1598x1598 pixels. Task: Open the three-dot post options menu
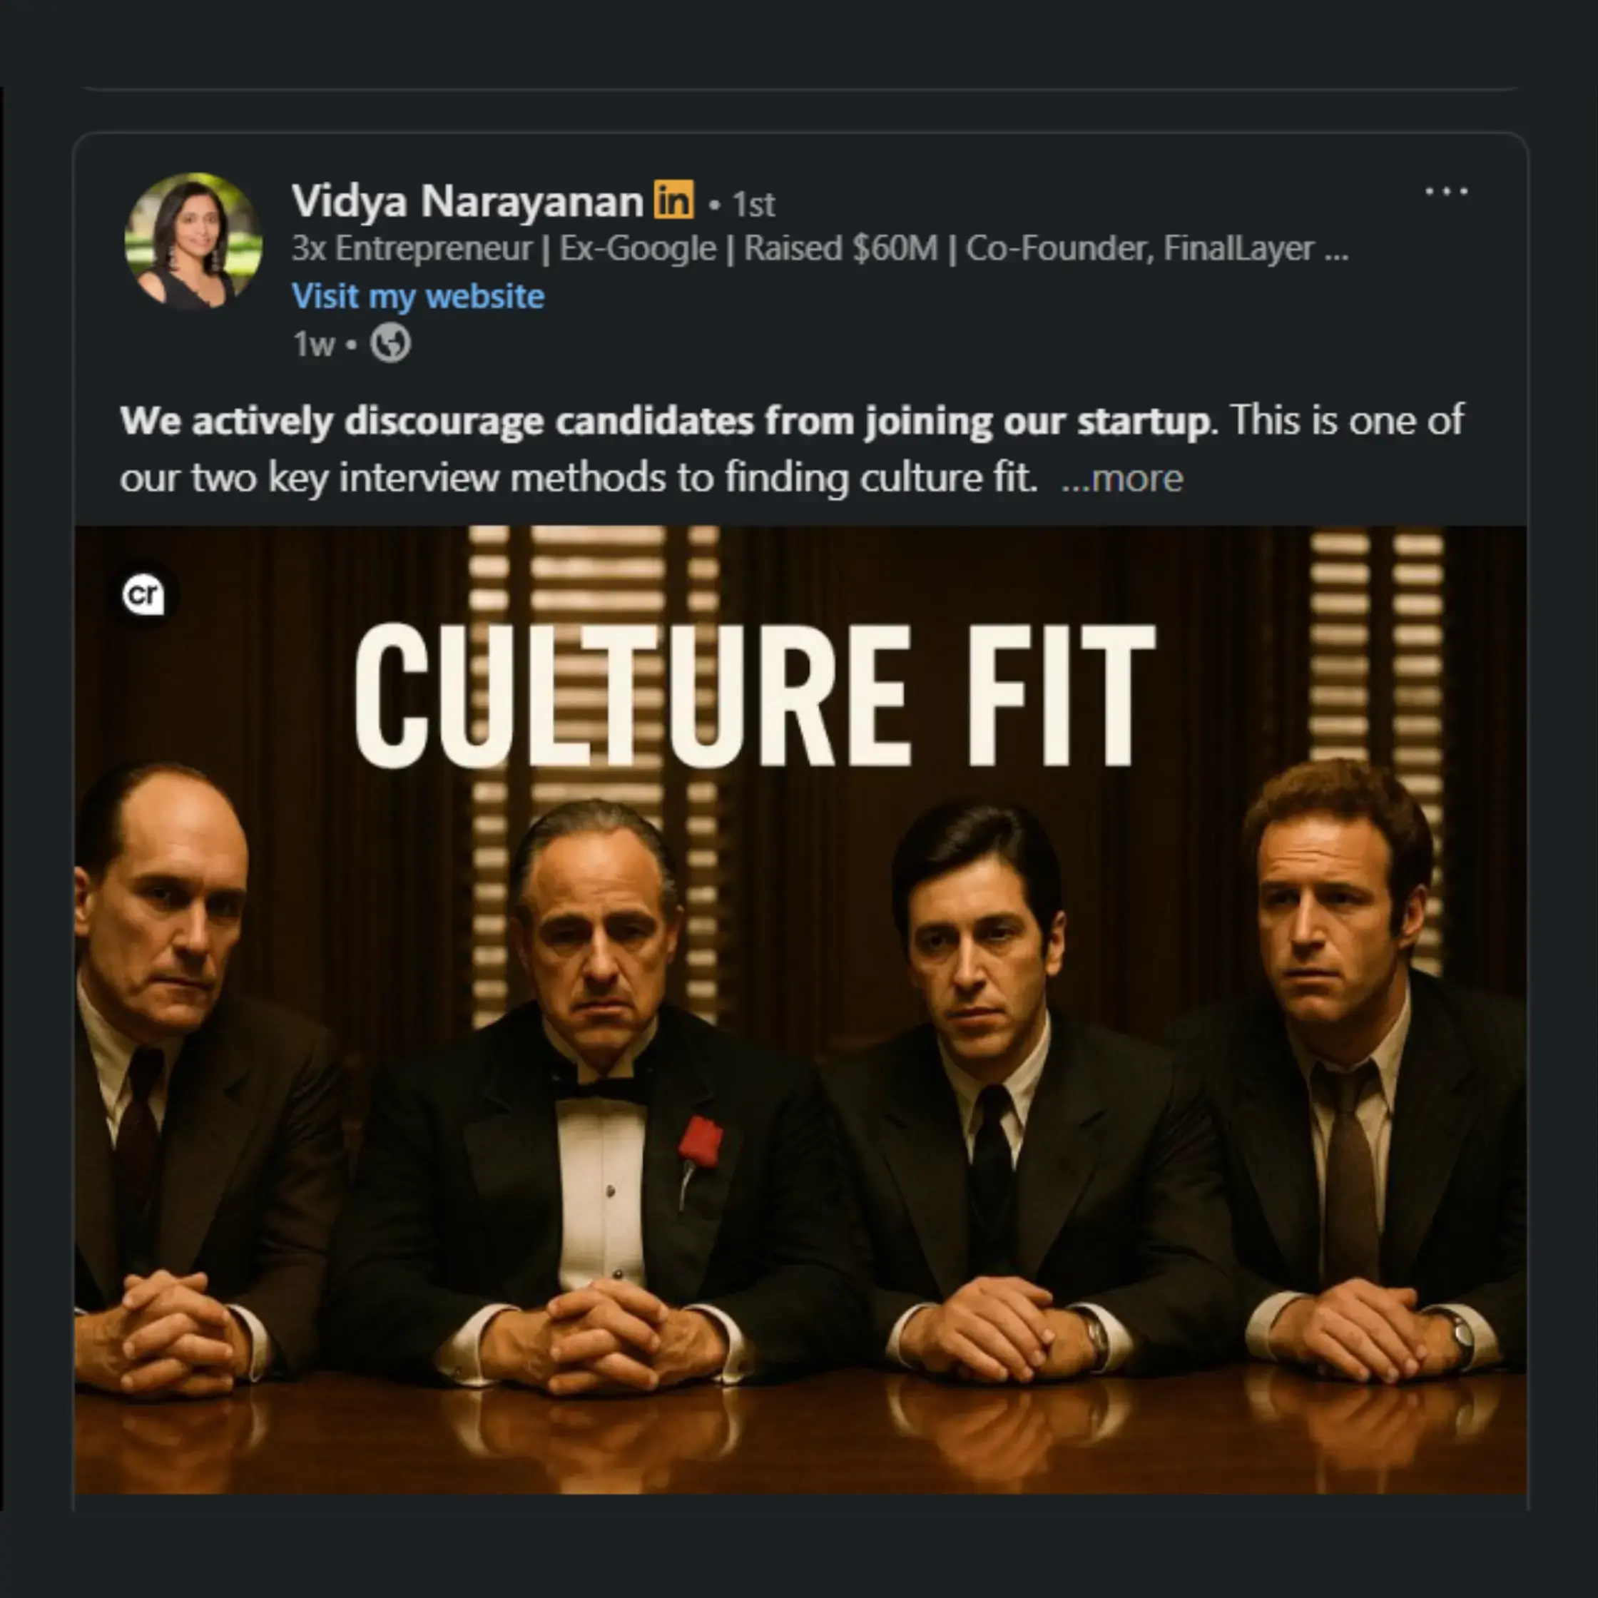[x=1446, y=192]
